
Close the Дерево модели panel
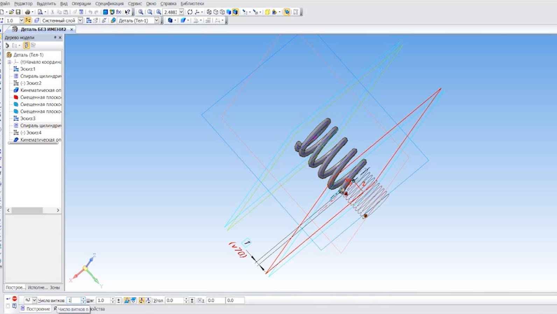60,37
